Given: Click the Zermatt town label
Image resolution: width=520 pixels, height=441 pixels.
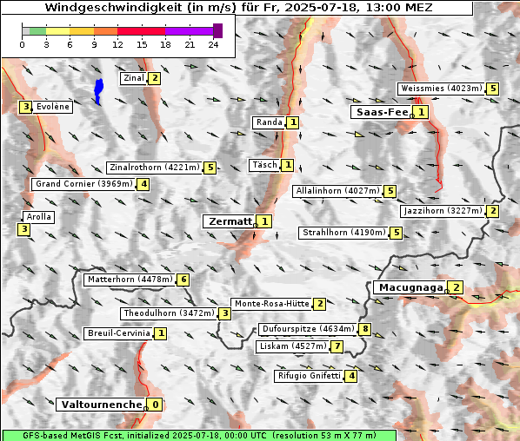Looking at the screenshot, I should [x=230, y=221].
